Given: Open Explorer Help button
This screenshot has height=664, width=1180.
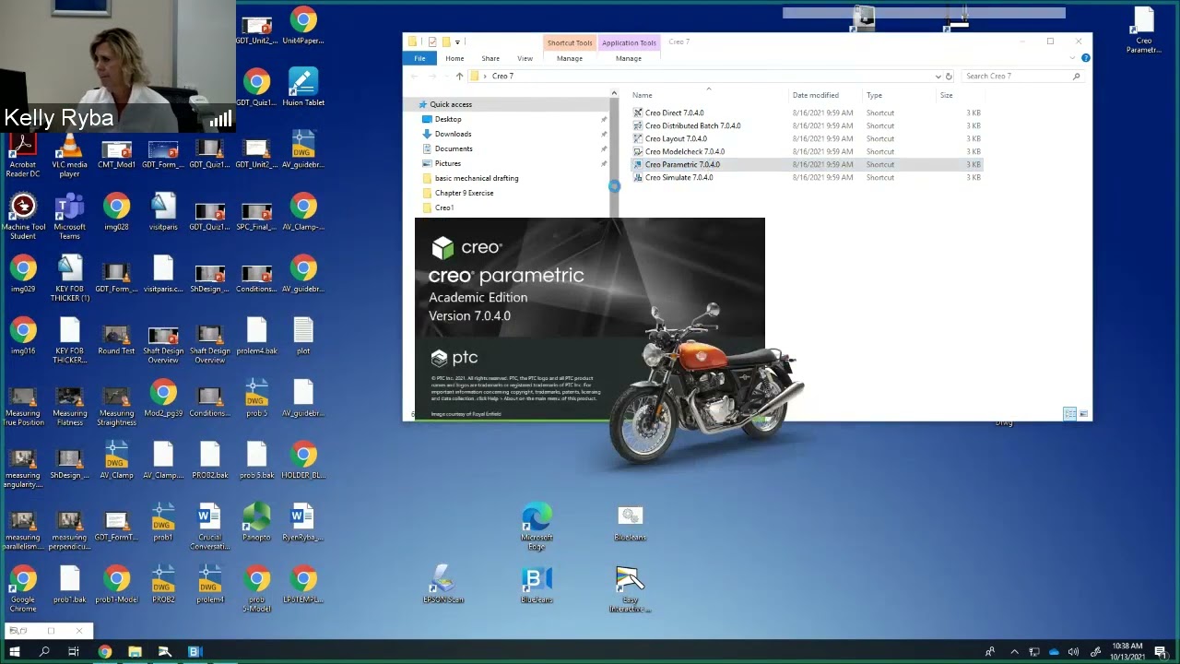Looking at the screenshot, I should (1086, 58).
